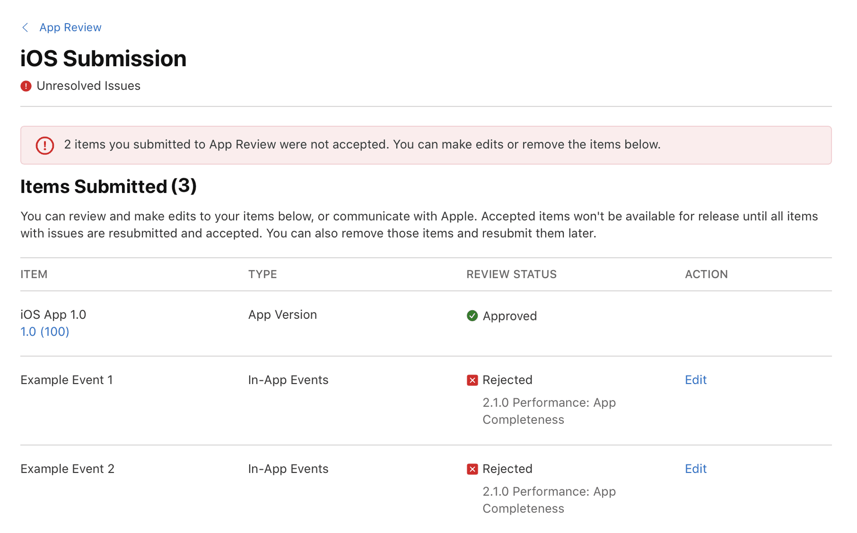Click the green Approved checkmark icon

point(472,316)
